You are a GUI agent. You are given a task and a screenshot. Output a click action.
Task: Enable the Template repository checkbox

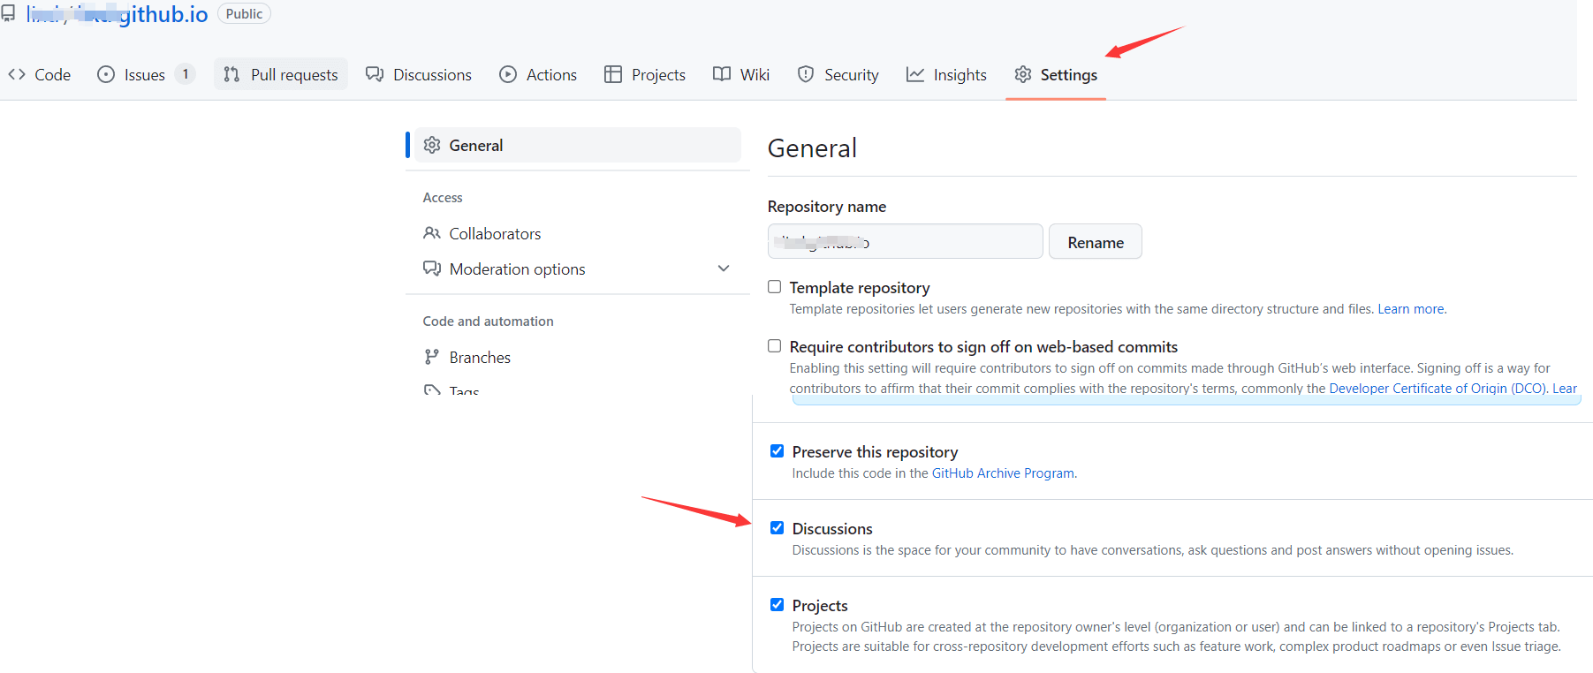click(775, 287)
